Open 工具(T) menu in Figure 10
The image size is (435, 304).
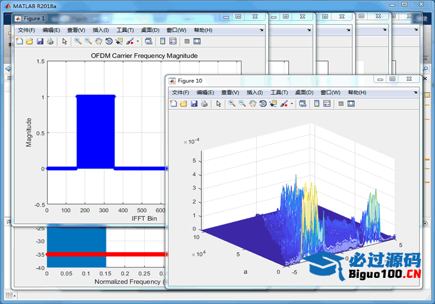279,92
